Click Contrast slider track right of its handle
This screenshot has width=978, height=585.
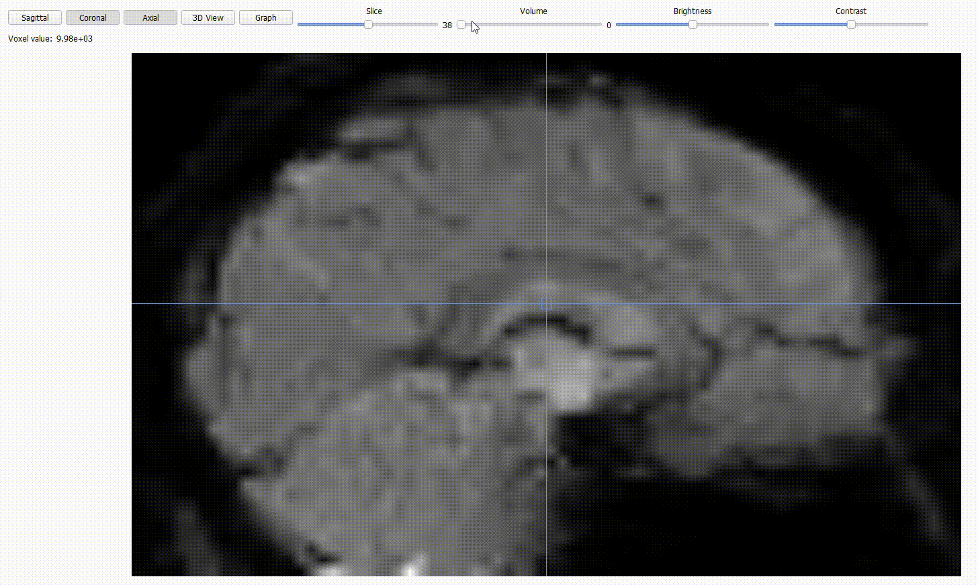click(x=893, y=25)
